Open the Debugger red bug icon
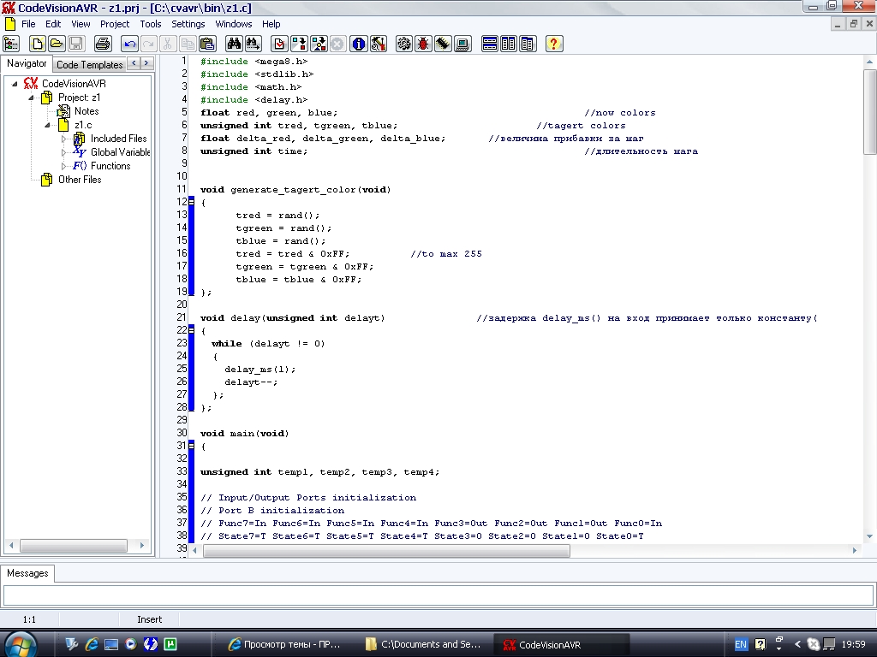877x657 pixels. click(x=423, y=44)
